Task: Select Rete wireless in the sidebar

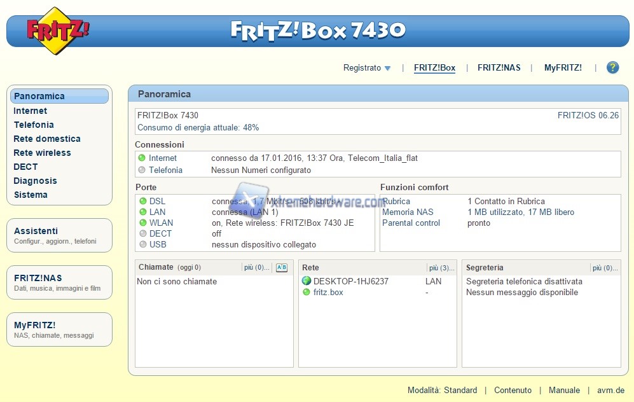Action: (x=43, y=153)
